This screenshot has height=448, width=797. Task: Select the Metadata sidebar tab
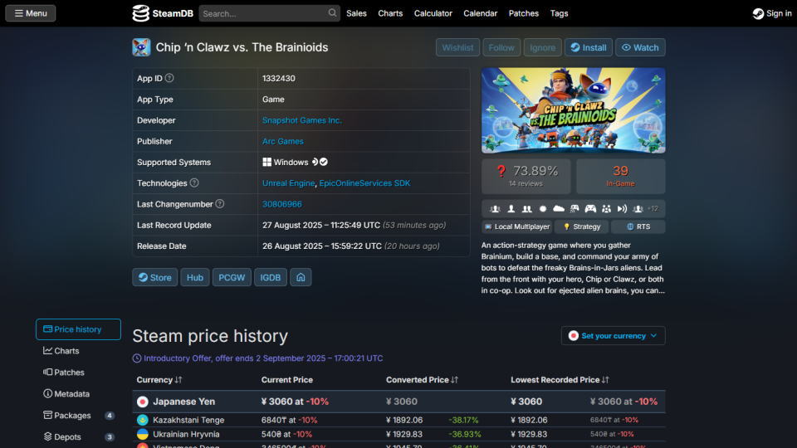(x=78, y=393)
